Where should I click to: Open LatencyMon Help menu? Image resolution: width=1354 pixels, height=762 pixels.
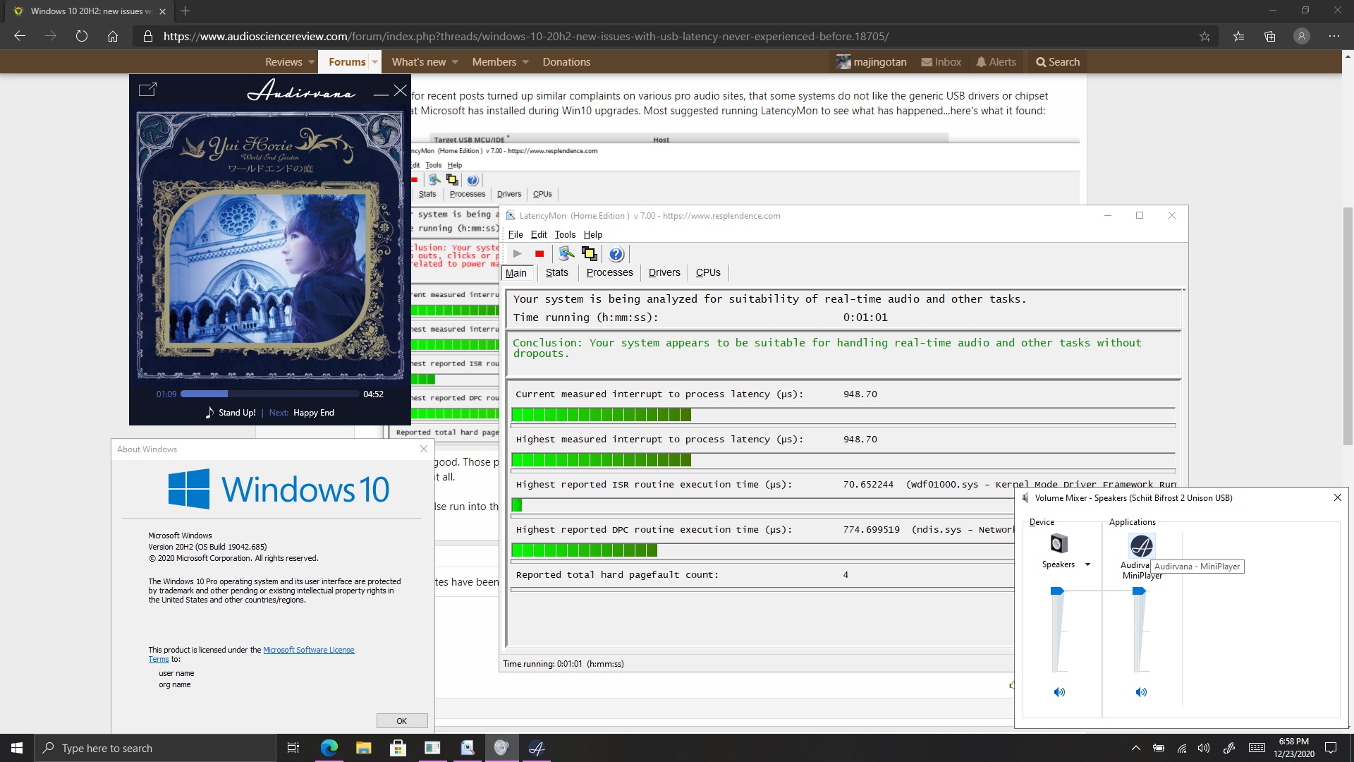pyautogui.click(x=593, y=234)
